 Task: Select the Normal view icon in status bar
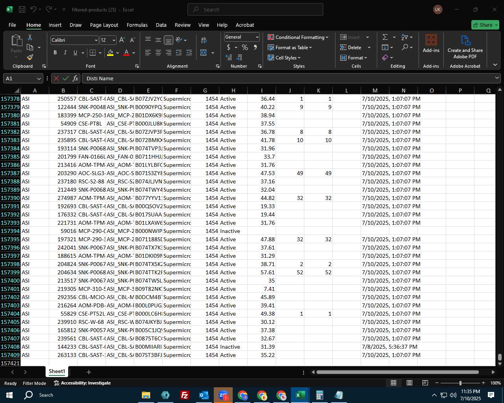[x=393, y=383]
